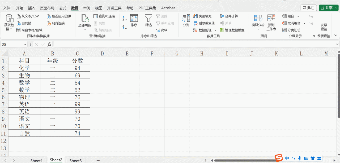Click the 全部刷新 (Refresh All) icon
340x163 pixels.
click(x=85, y=18)
